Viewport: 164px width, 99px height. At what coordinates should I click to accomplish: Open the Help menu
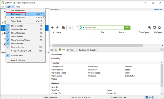click(18, 7)
